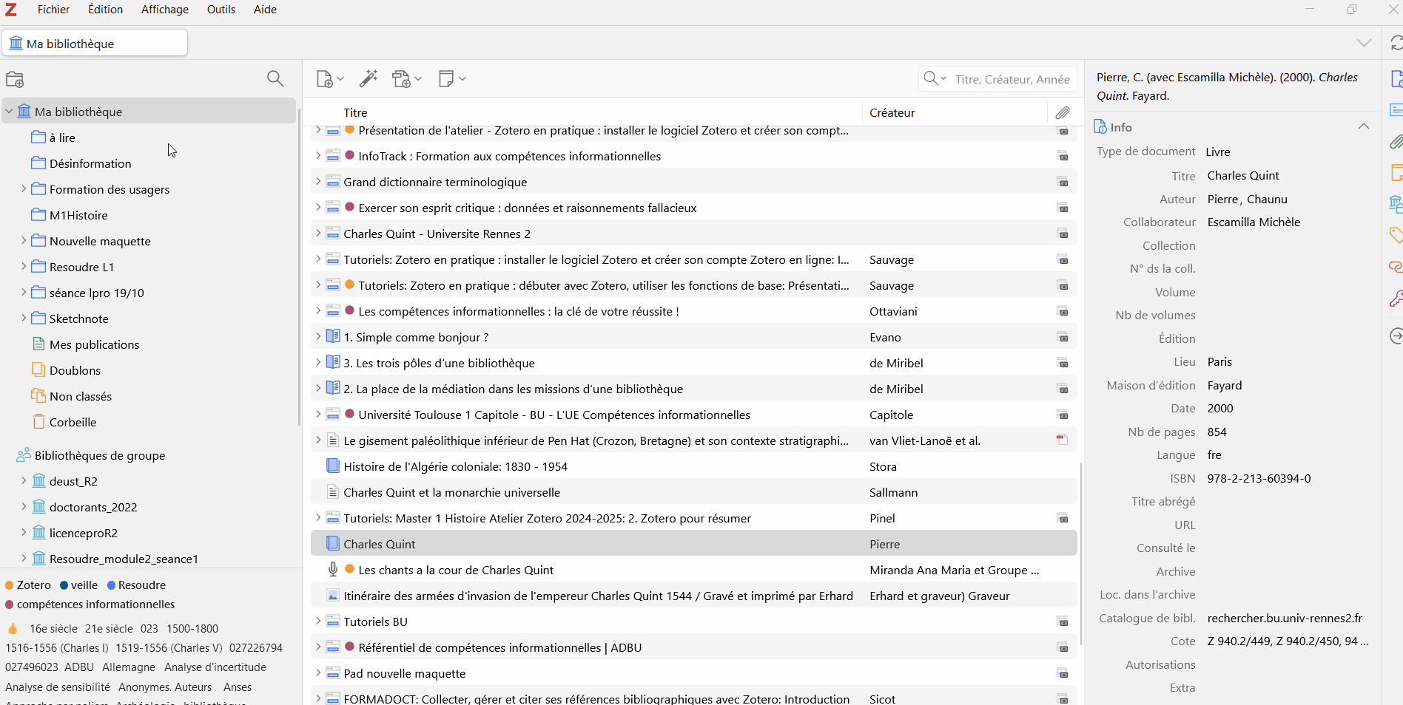Select the 16e siècle tag
Image resolution: width=1403 pixels, height=705 pixels.
53,628
